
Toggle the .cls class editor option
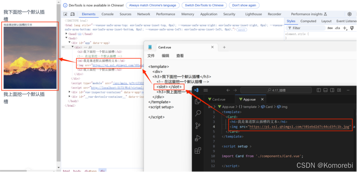(x=337, y=28)
